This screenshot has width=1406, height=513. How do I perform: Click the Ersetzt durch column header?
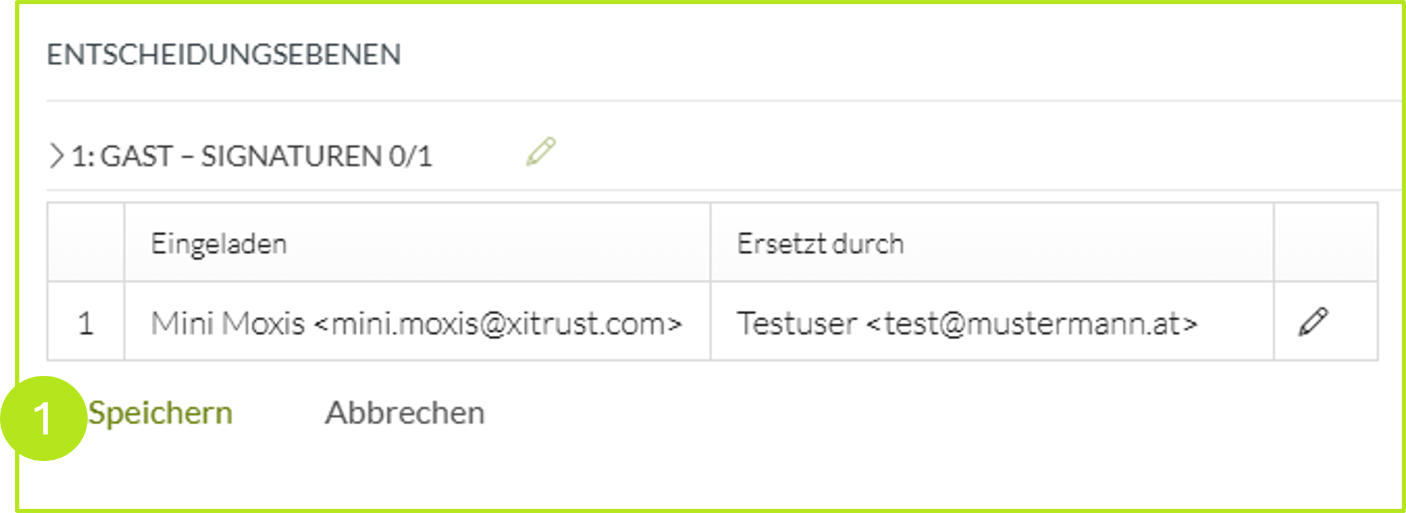click(820, 244)
